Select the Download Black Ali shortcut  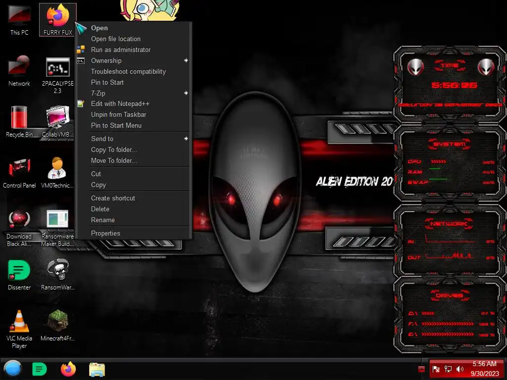[19, 228]
